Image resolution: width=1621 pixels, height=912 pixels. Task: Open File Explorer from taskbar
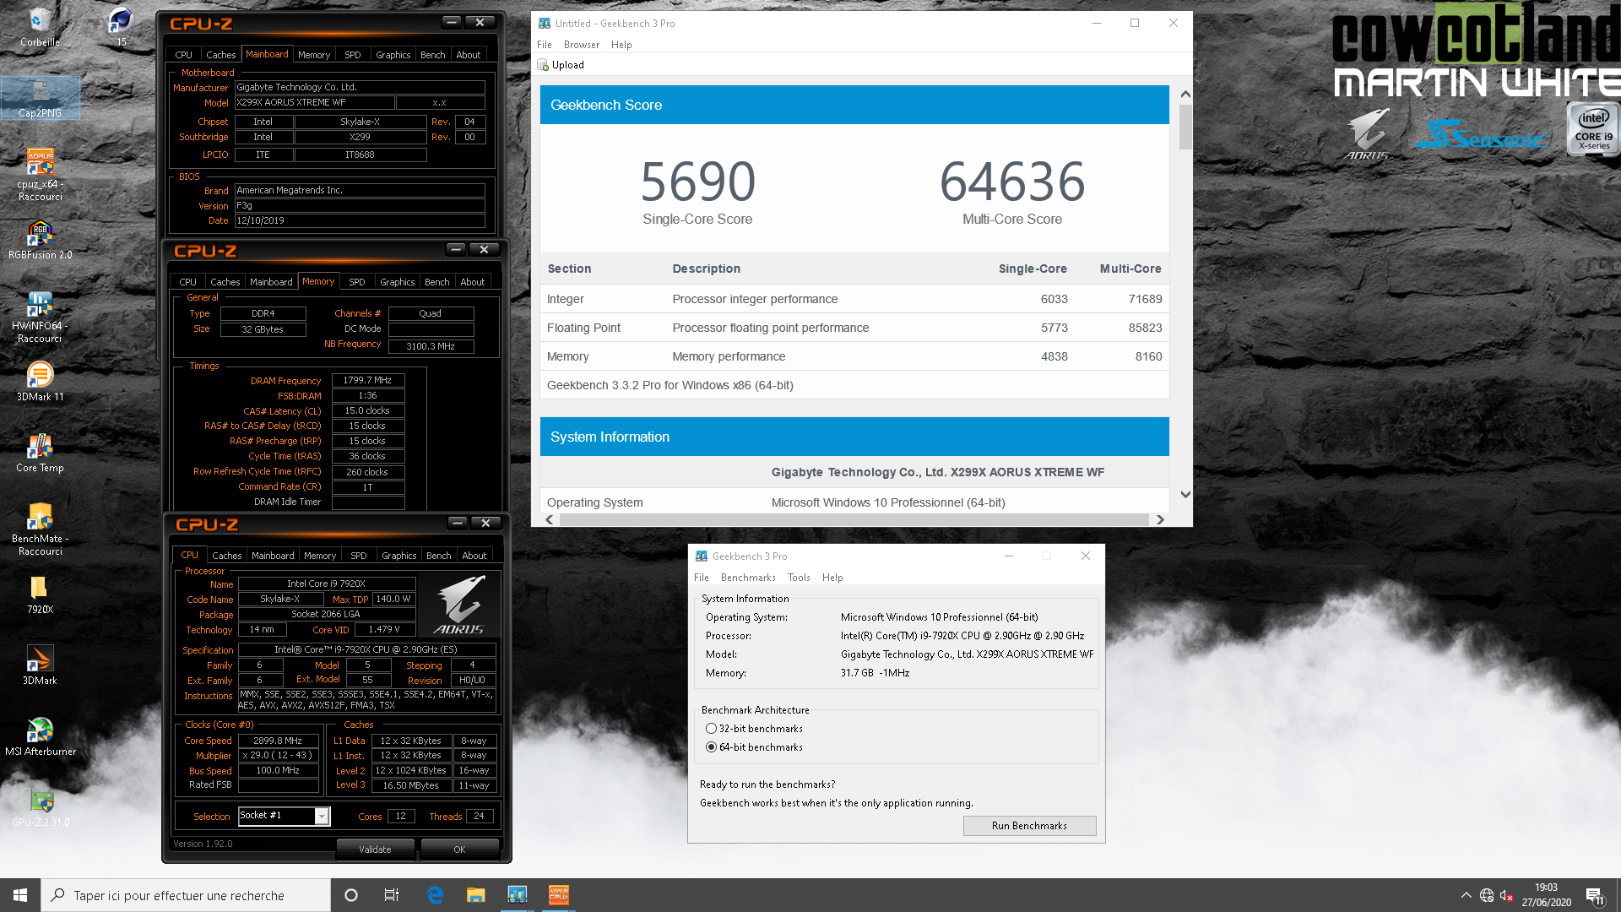[x=476, y=895]
